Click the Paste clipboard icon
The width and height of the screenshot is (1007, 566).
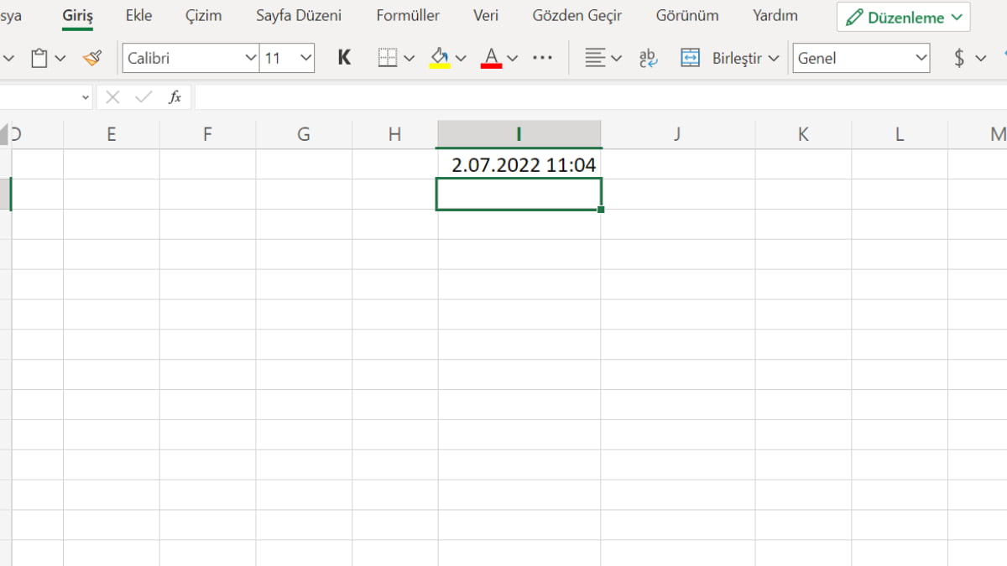39,58
